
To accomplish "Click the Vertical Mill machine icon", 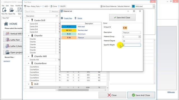I will pos(8,34).
